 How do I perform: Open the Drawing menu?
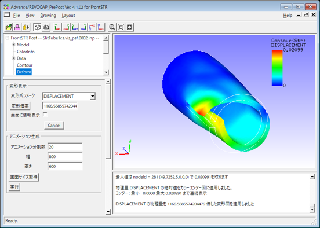point(48,16)
